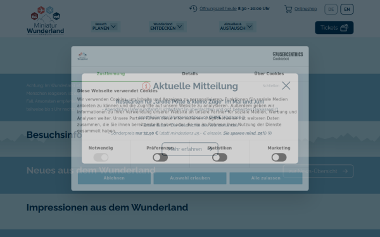This screenshot has height=237, width=380.
Task: Click the small Wunderland logo in cookie dialog
Action: [82, 56]
